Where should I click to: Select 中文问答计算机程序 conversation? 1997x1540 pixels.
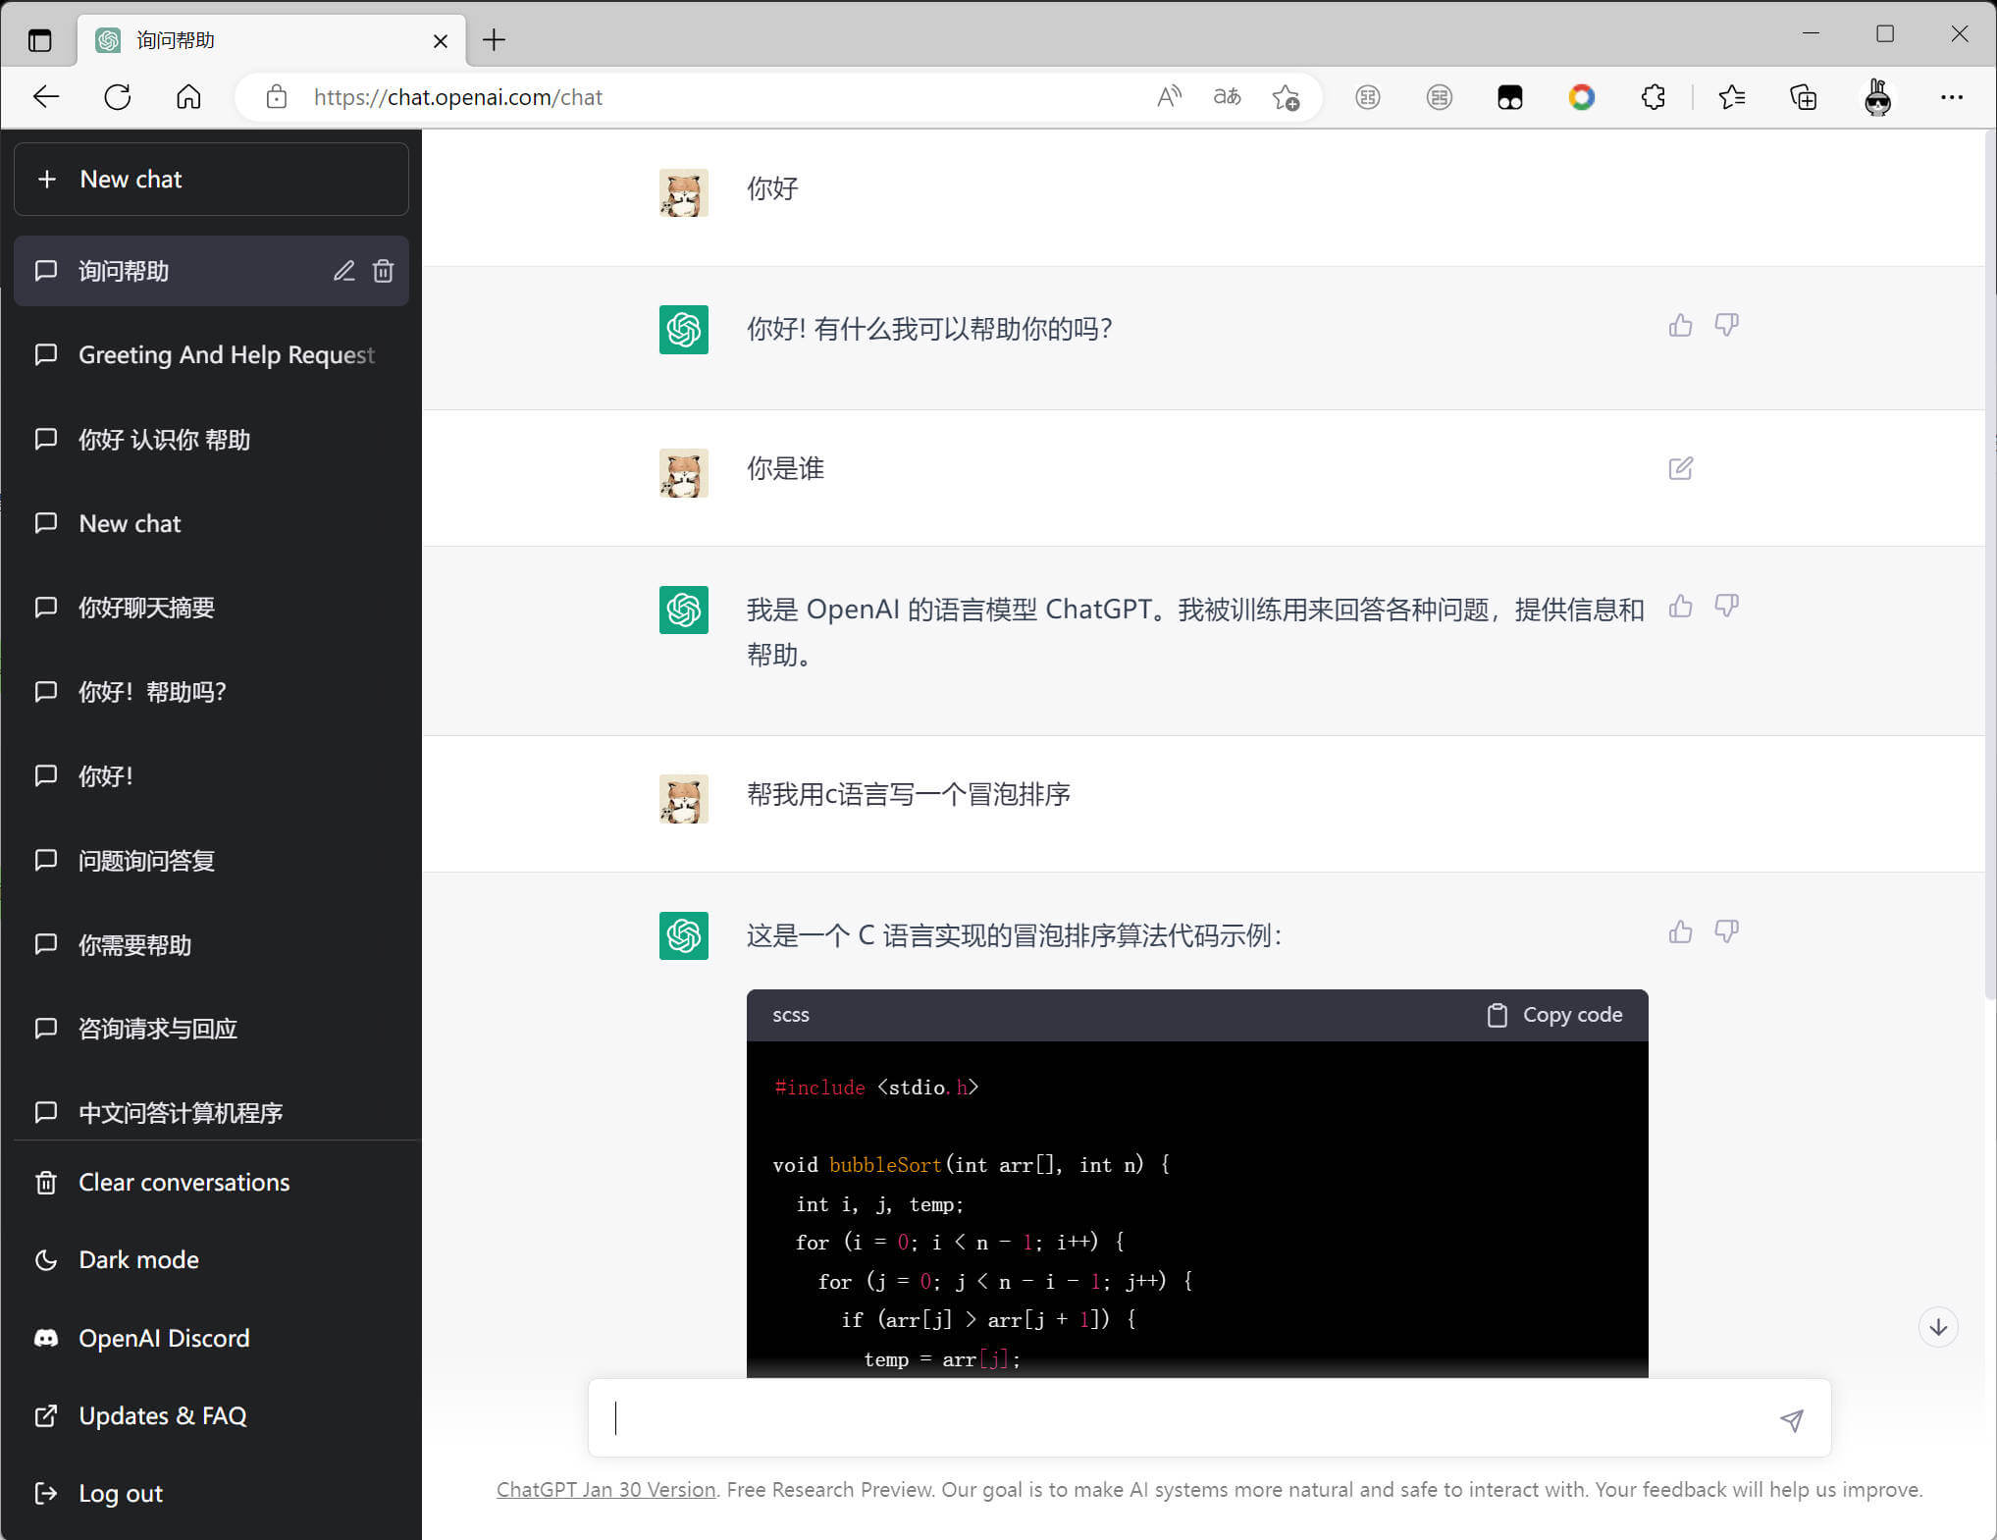(181, 1112)
